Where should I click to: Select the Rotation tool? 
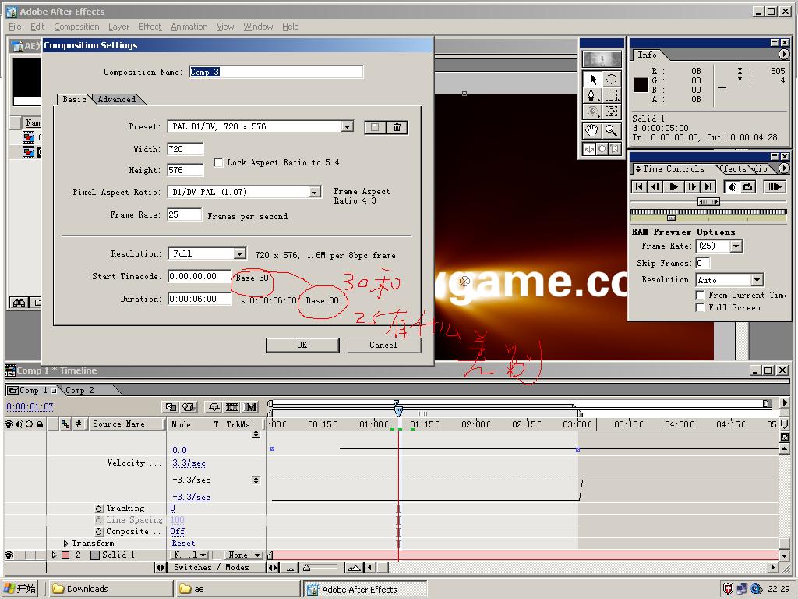click(611, 79)
